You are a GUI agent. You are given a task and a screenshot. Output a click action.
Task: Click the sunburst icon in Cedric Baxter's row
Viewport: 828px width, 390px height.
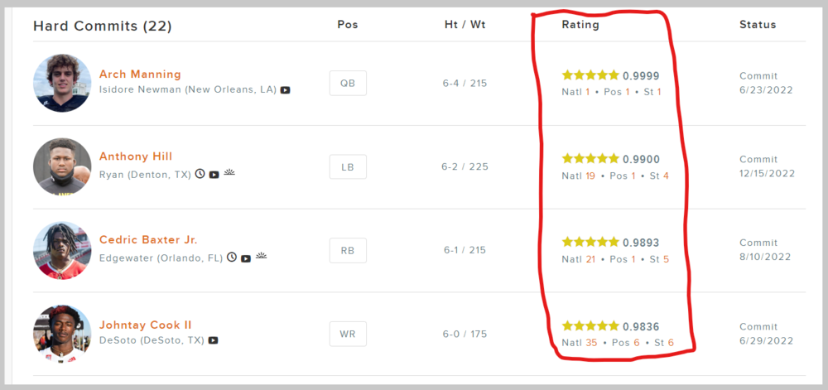point(261,257)
